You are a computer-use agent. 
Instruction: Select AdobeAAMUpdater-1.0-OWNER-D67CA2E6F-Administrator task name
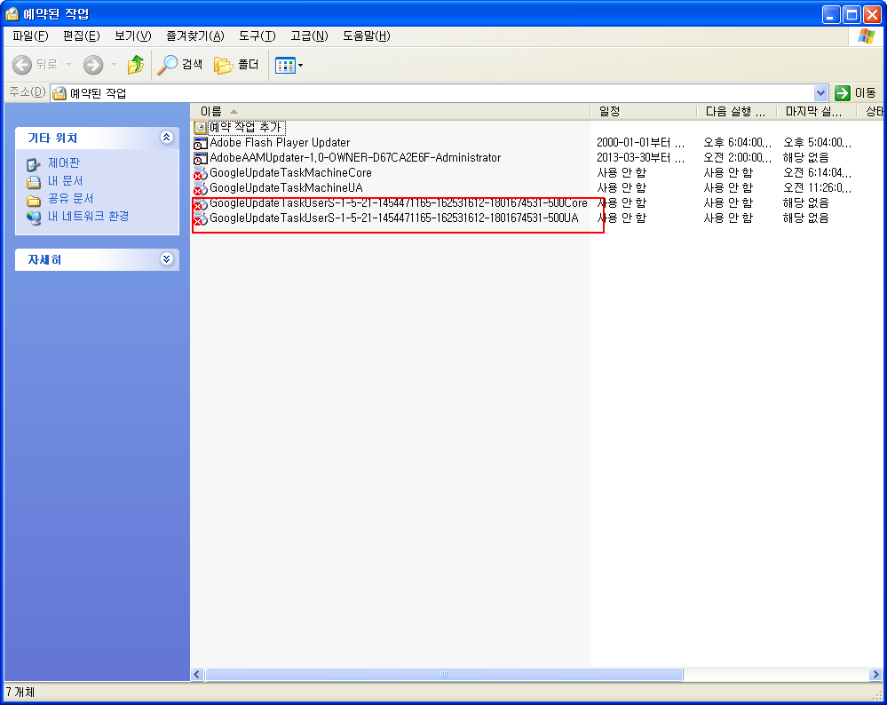pos(355,158)
